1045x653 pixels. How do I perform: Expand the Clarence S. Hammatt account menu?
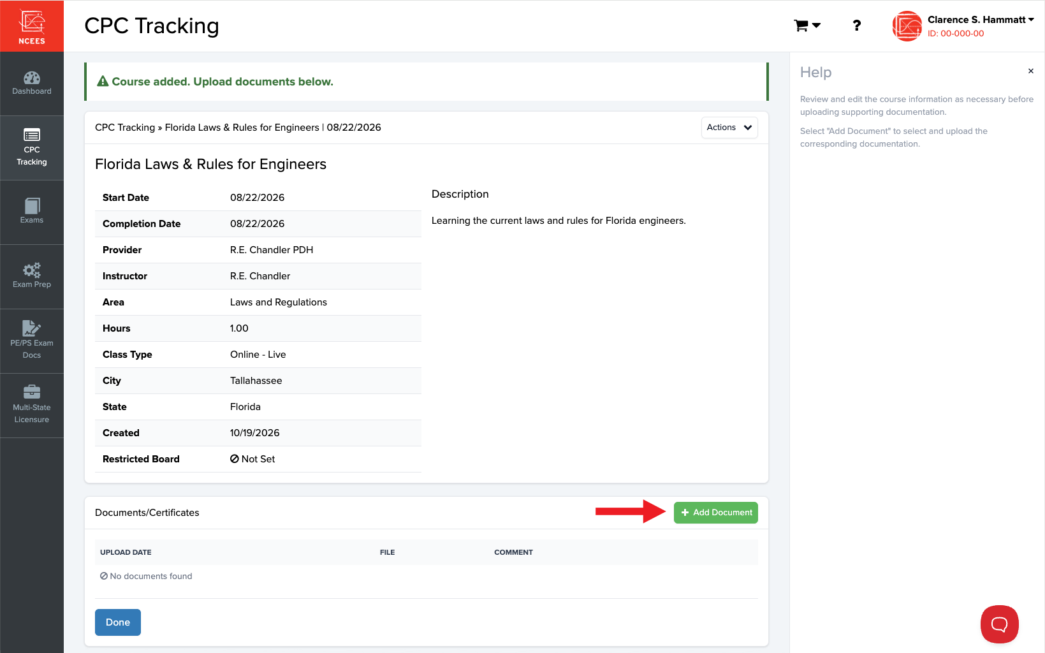point(981,20)
